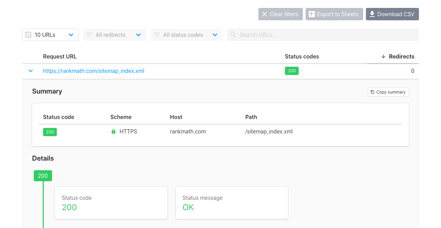Click the down arrow beside Redirects header
Screen dimensions: 441x228
(x=383, y=56)
